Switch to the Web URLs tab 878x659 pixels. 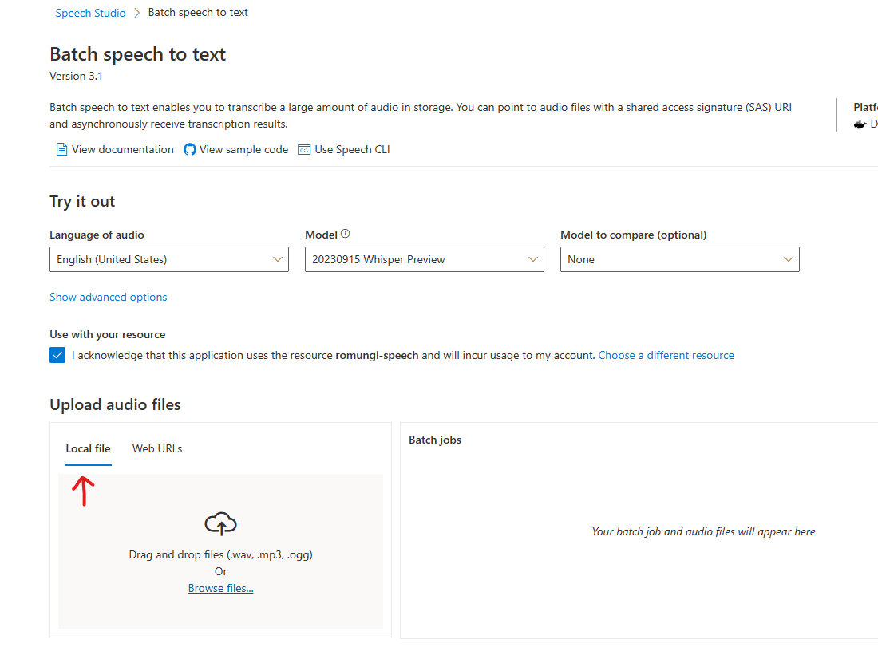(x=157, y=449)
